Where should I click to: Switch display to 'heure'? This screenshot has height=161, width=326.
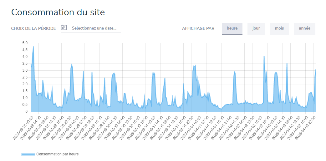coord(232,29)
